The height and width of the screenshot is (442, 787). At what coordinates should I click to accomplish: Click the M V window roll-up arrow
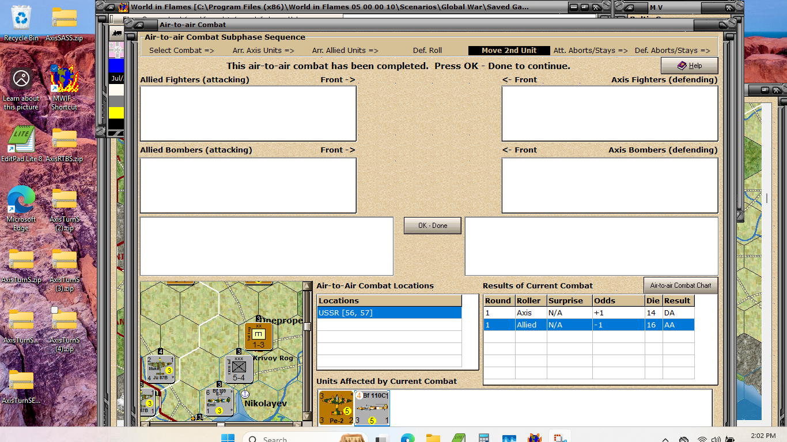[x=630, y=7]
